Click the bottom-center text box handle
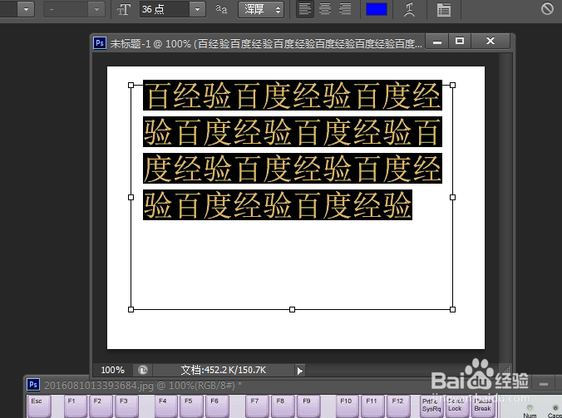This screenshot has height=418, width=562. click(292, 309)
